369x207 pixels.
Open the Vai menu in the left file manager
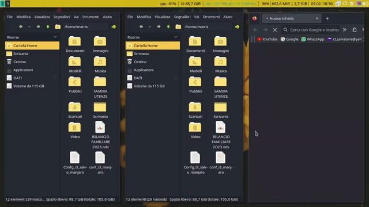[x=76, y=17]
